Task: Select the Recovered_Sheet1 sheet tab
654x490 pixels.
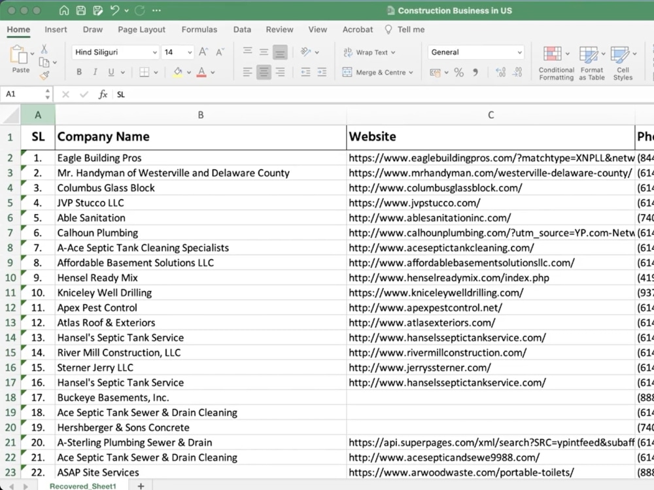Action: click(x=83, y=486)
